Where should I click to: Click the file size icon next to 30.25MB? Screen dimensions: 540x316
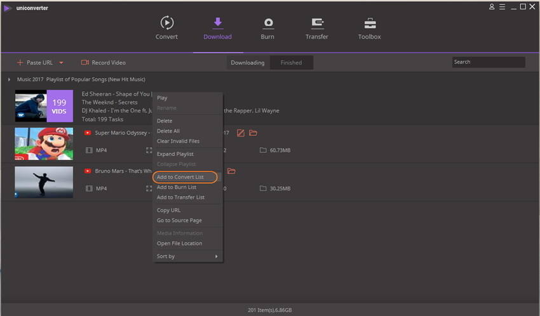pos(263,188)
